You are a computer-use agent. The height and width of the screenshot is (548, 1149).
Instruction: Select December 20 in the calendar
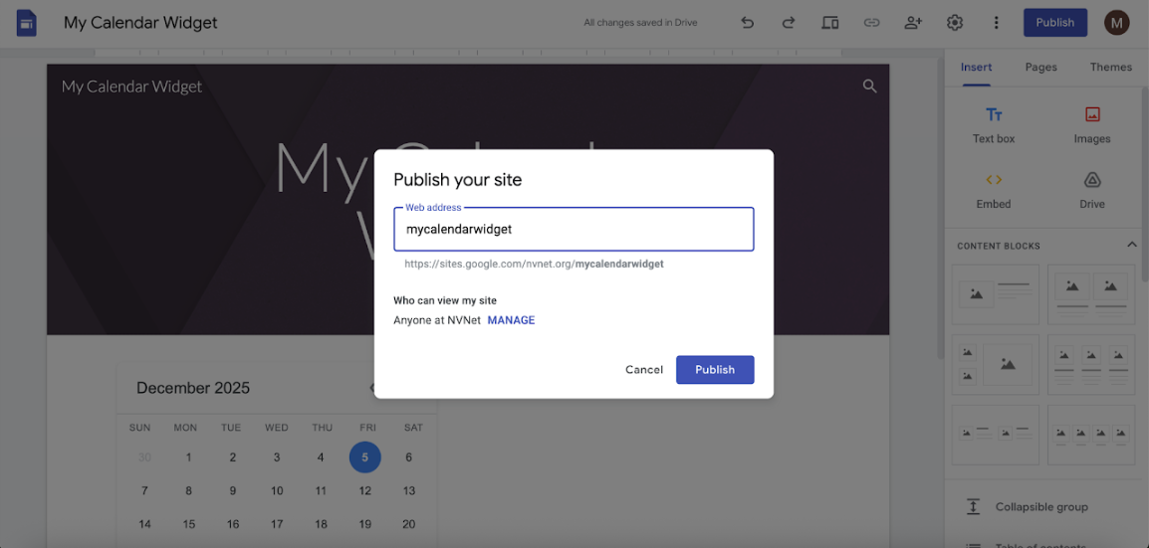[409, 524]
